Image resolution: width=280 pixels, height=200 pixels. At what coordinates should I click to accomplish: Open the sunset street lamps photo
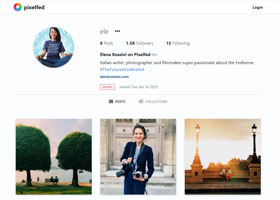(x=222, y=156)
